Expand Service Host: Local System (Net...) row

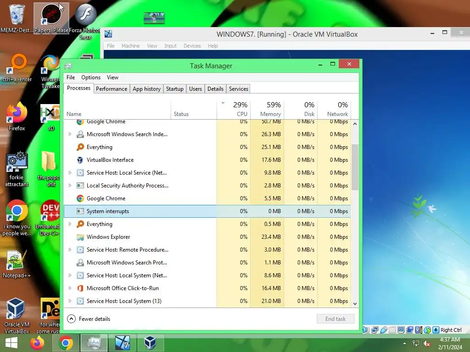pyautogui.click(x=70, y=275)
